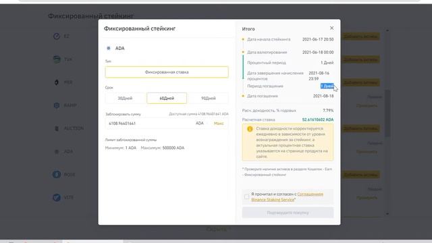Open the Binance Staking Service agreement link
The height and width of the screenshot is (243, 432).
287,197
